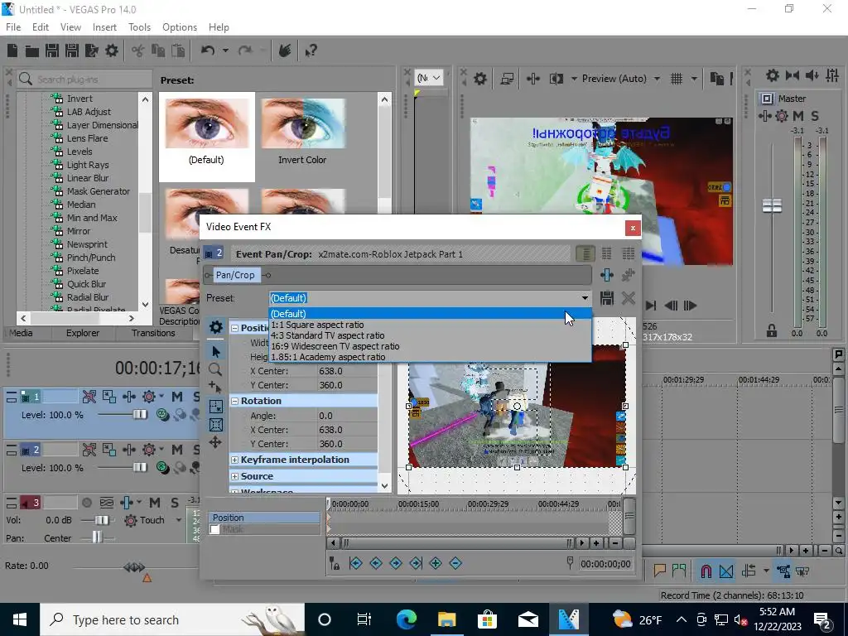Image resolution: width=848 pixels, height=636 pixels.
Task: Click the Undo arrow
Action: 208,51
